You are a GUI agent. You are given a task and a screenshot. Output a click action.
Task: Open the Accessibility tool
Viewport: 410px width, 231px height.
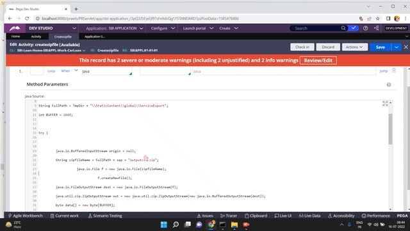341,216
